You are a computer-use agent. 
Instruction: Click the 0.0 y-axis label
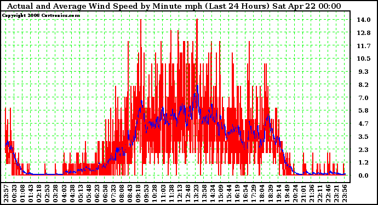coord(364,175)
